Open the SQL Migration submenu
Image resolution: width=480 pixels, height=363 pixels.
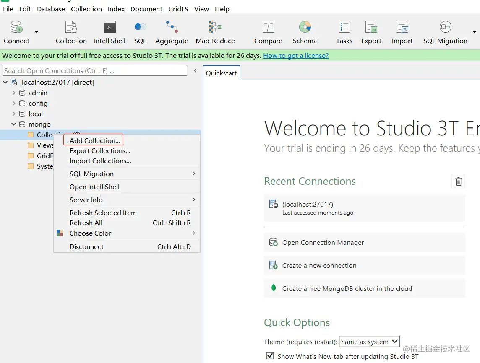click(127, 174)
